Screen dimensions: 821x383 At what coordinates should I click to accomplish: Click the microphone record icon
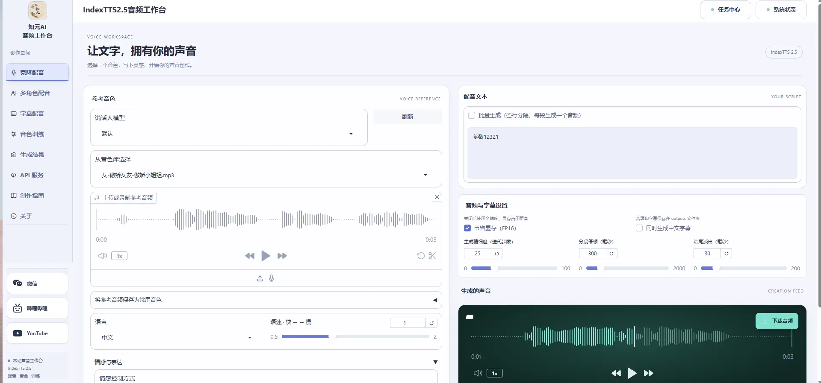(272, 278)
